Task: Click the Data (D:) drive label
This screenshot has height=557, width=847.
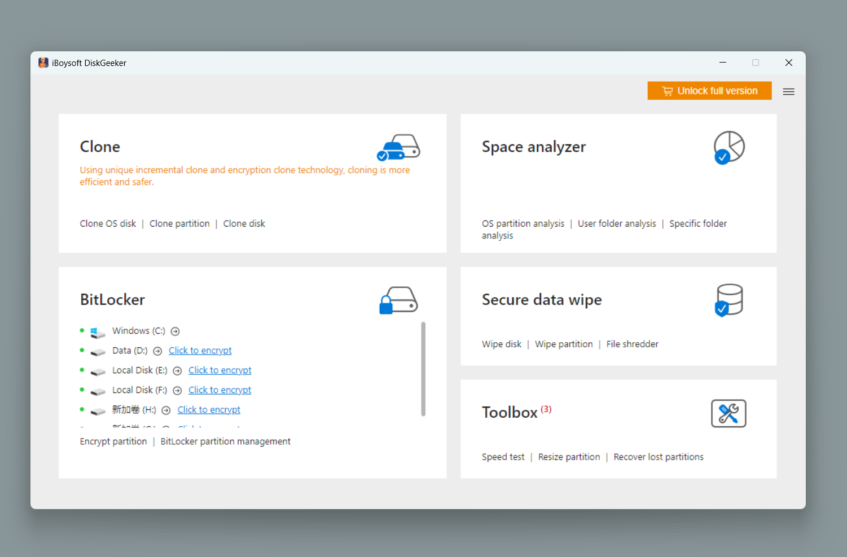Action: [x=130, y=351]
